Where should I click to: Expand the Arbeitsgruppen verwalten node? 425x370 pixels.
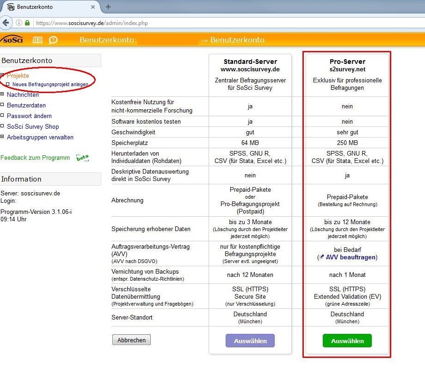tap(2, 137)
